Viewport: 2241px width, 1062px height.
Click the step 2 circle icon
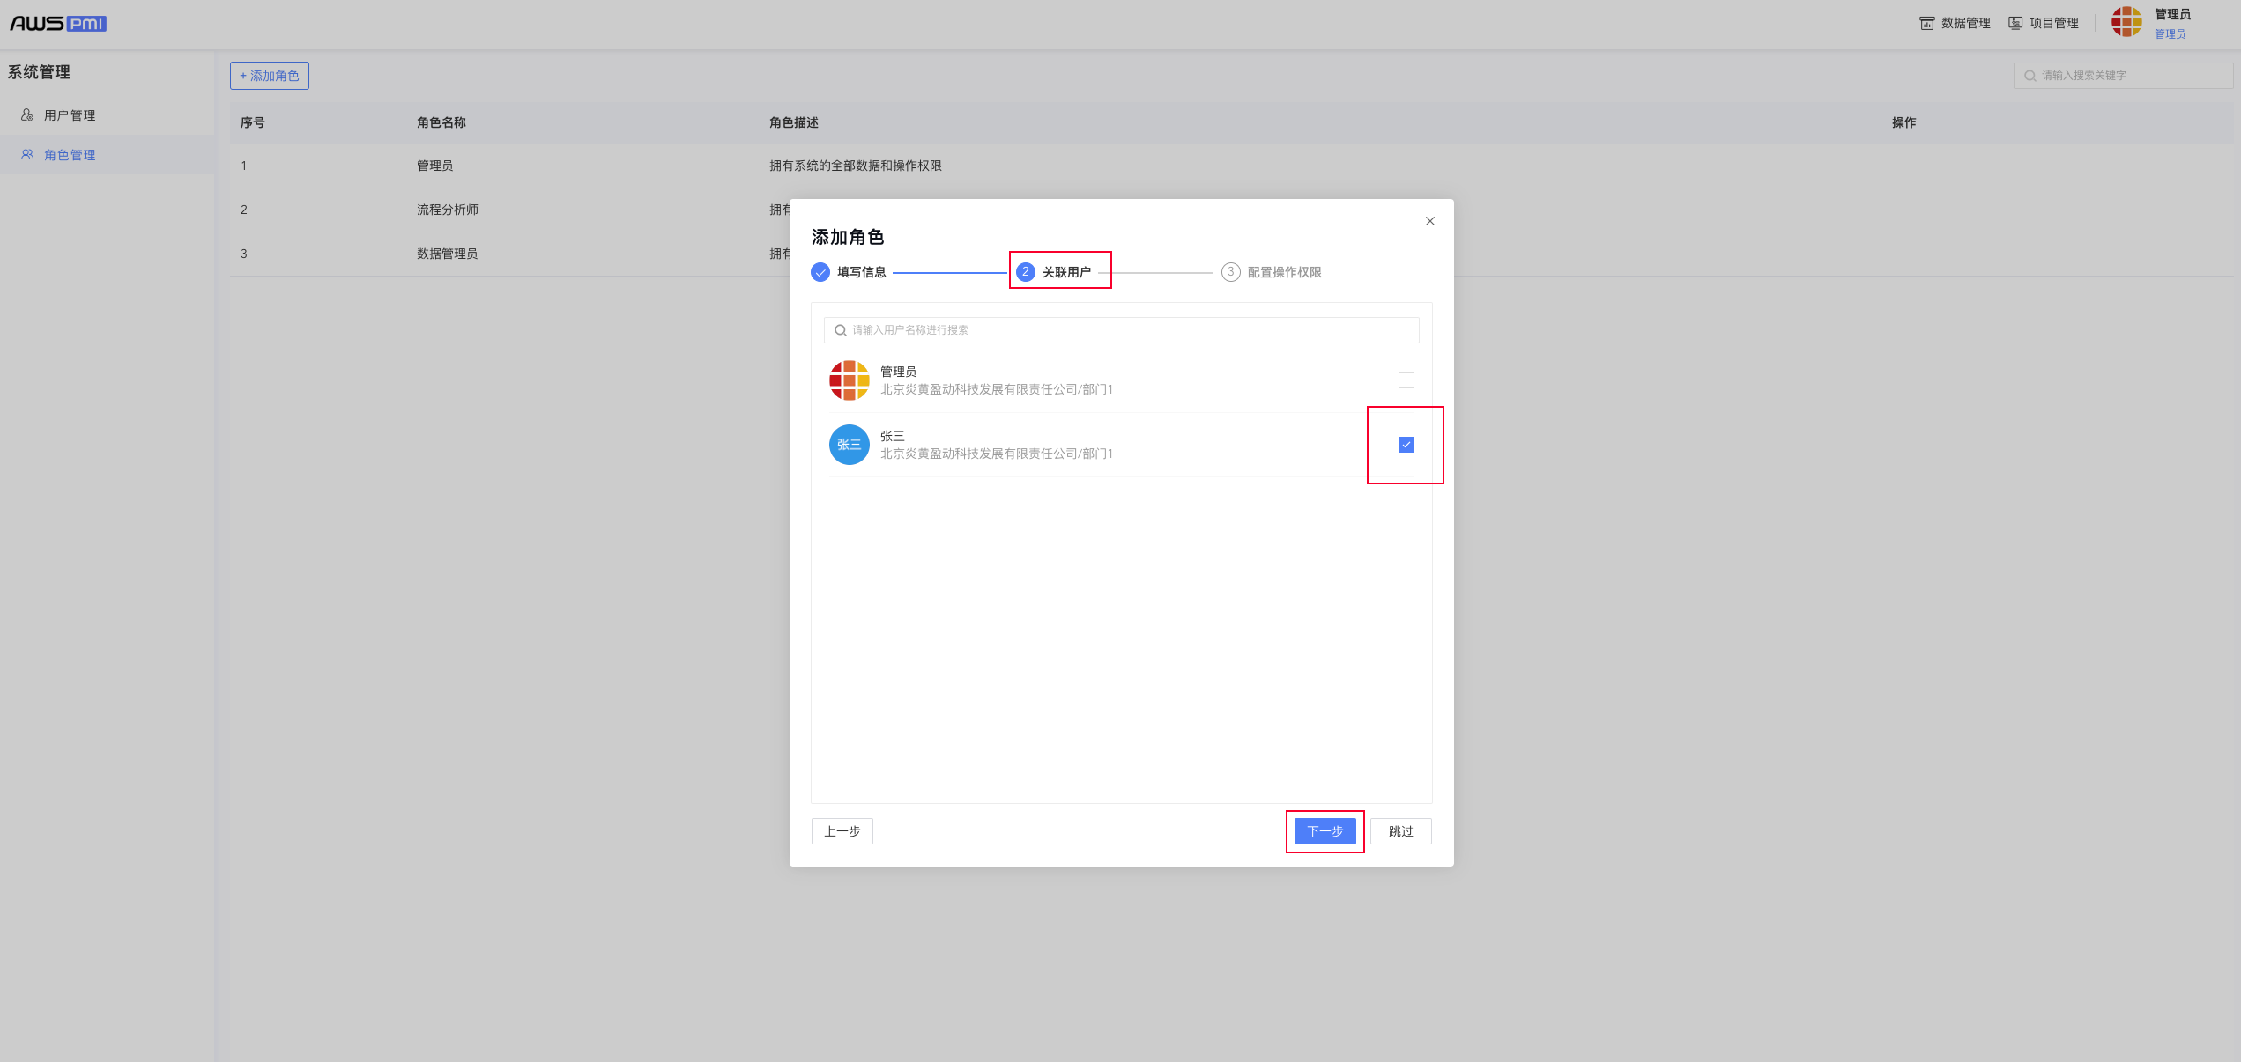click(x=1026, y=272)
